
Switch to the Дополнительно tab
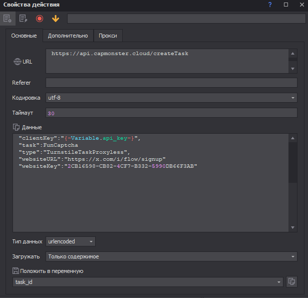pyautogui.click(x=68, y=36)
